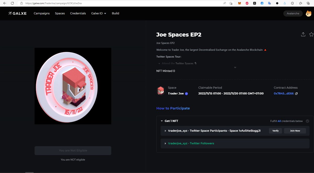314x173 pixels.
Task: Open contract address 0x7845...dE66 link
Action: [x=284, y=93]
